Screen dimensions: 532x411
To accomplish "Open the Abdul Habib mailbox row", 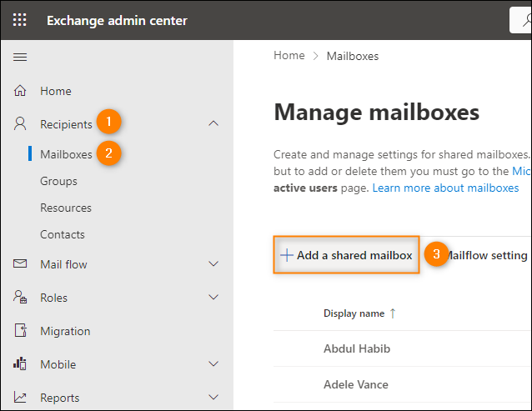I will point(403,348).
